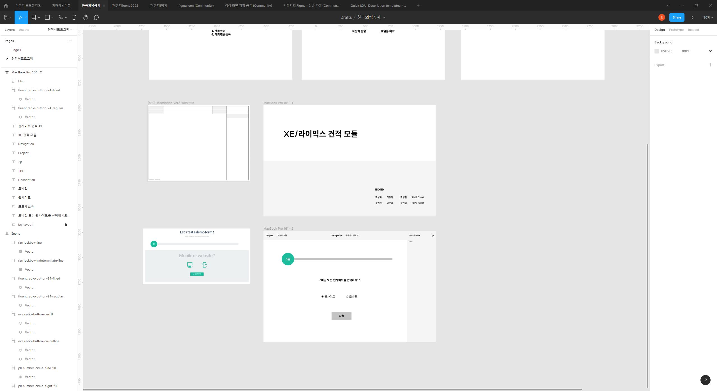Click text icon of Navigation layer
This screenshot has width=717, height=391.
[x=14, y=144]
